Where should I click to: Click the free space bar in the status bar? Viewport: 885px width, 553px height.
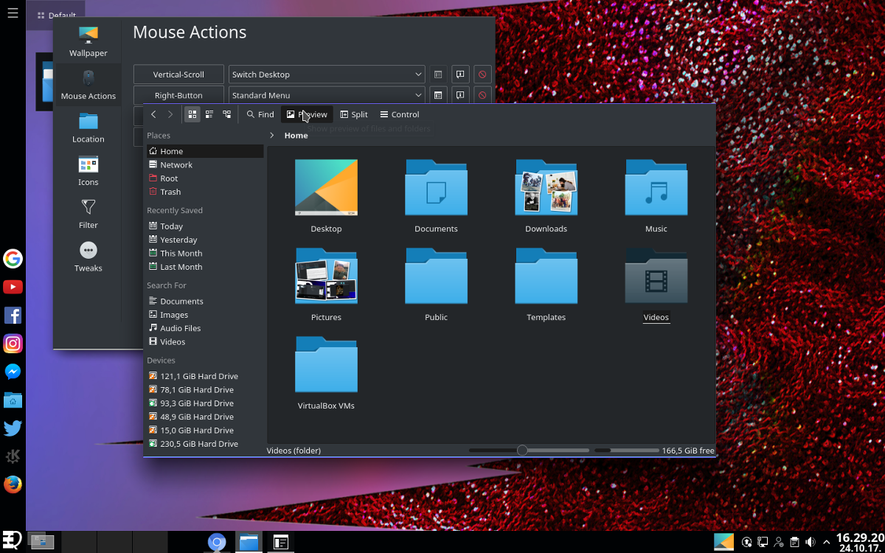626,450
